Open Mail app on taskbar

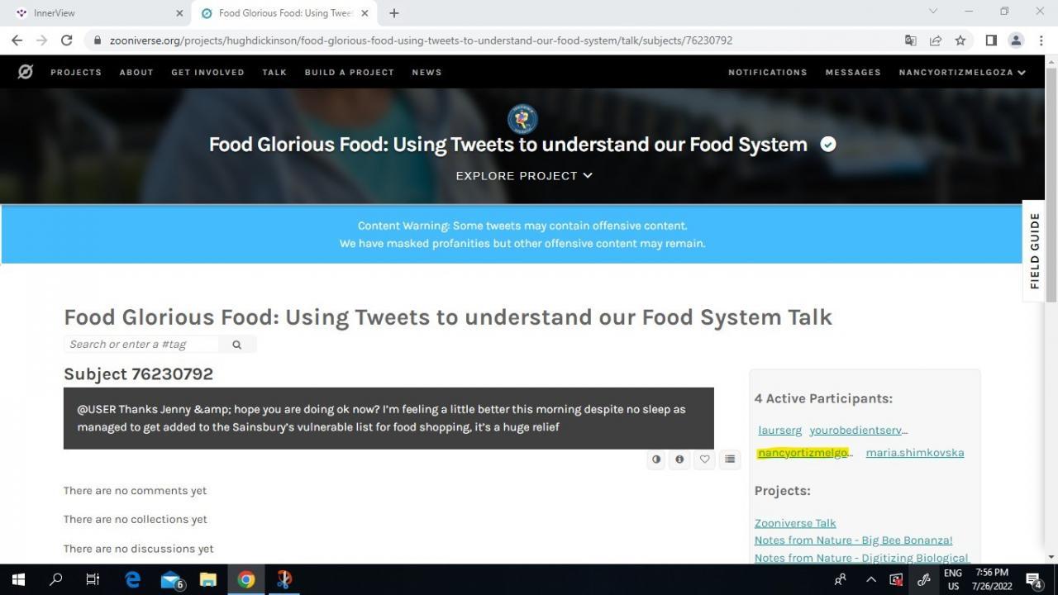point(171,579)
